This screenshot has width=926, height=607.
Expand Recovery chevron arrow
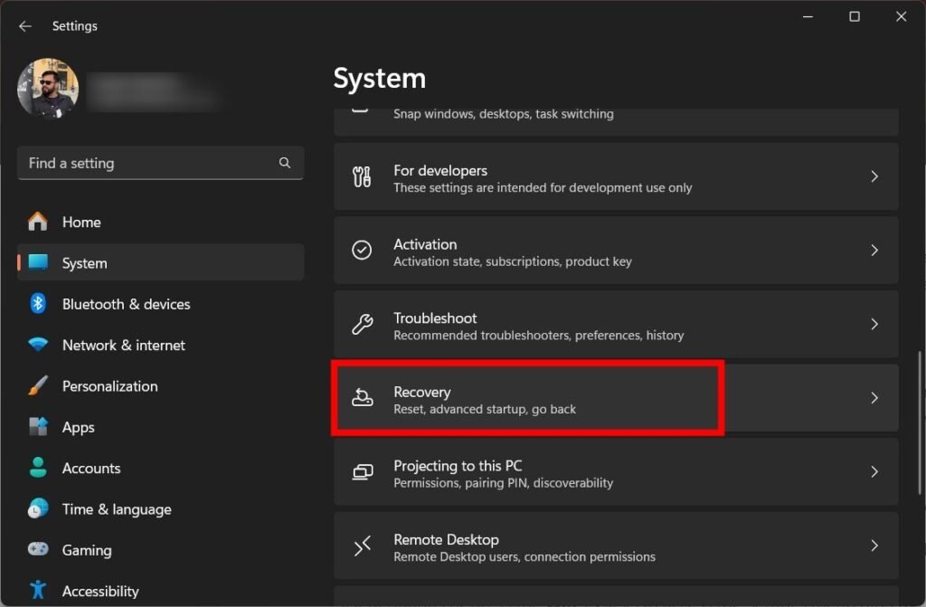click(874, 398)
